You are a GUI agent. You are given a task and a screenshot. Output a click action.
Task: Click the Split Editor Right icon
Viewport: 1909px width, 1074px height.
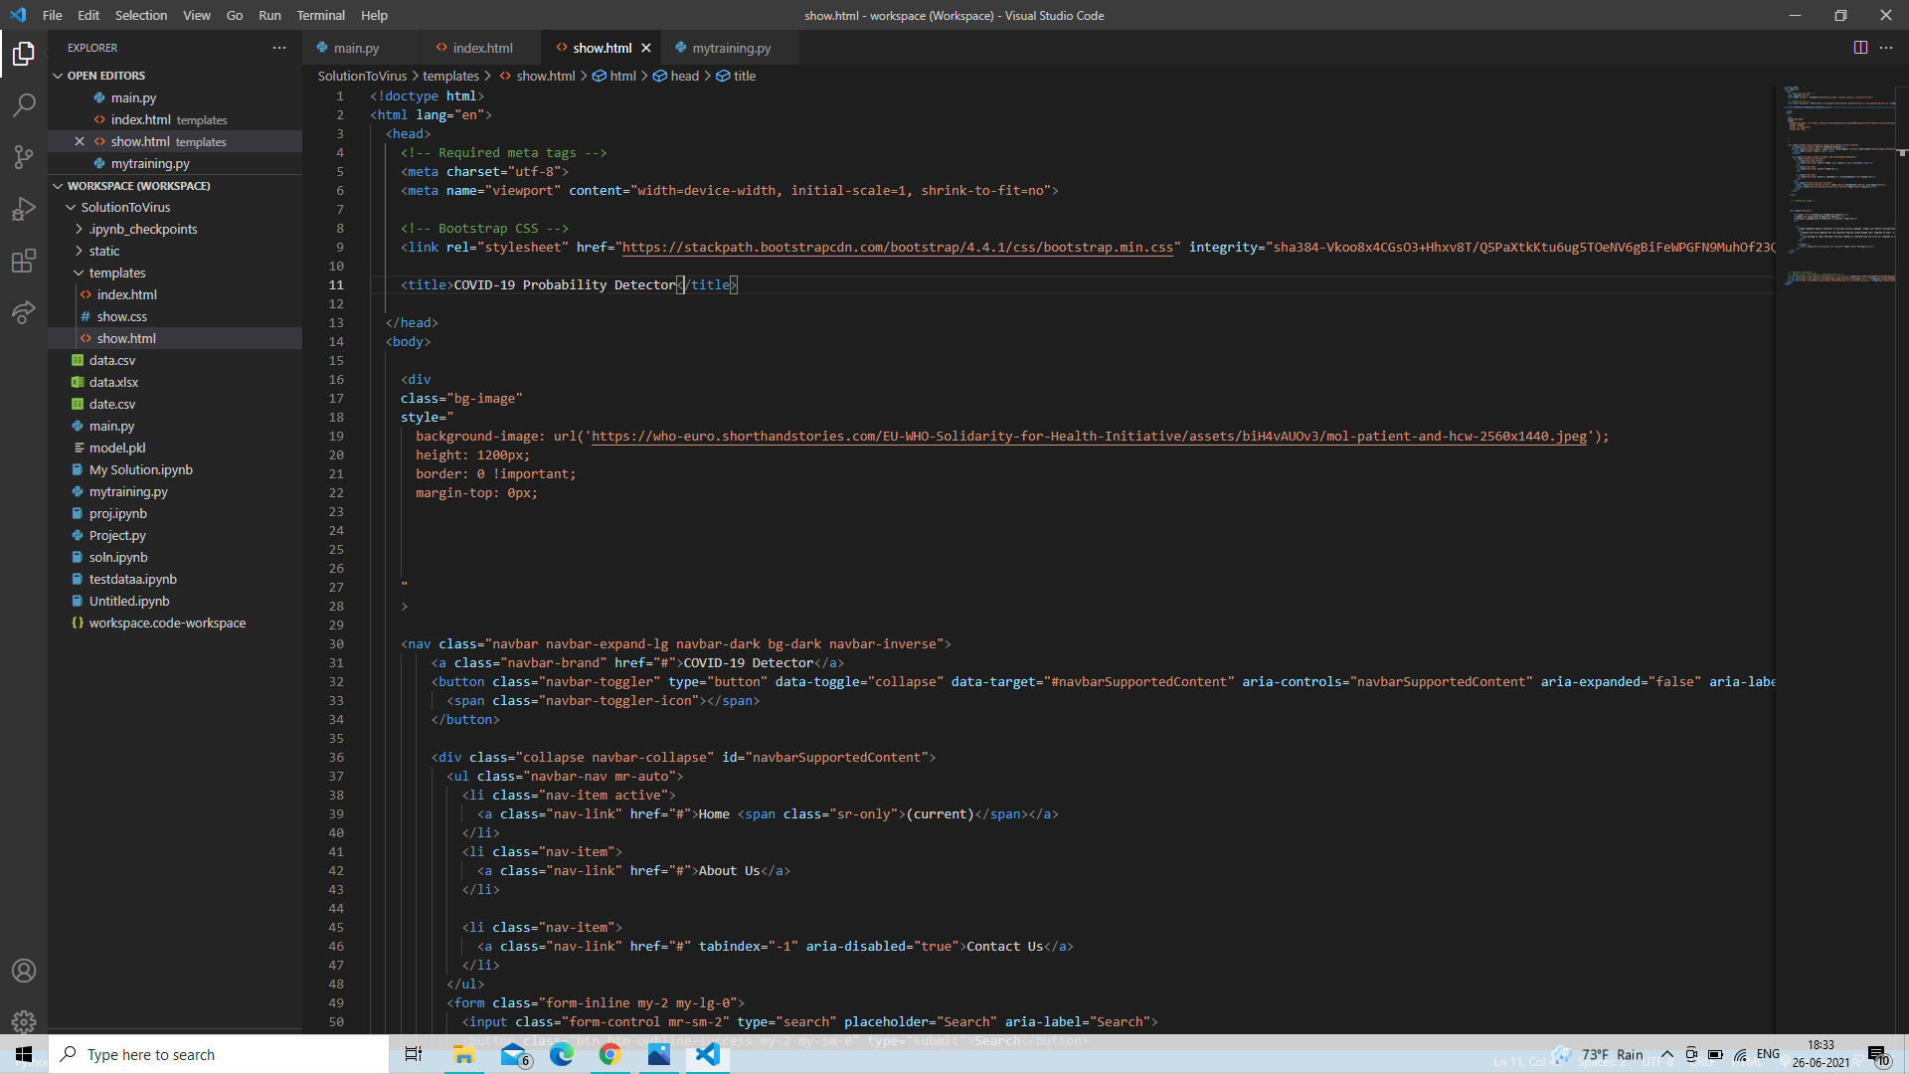[x=1860, y=48]
